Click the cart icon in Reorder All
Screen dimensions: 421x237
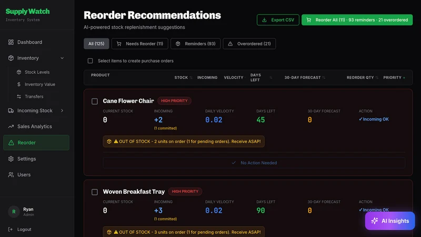pos(309,20)
